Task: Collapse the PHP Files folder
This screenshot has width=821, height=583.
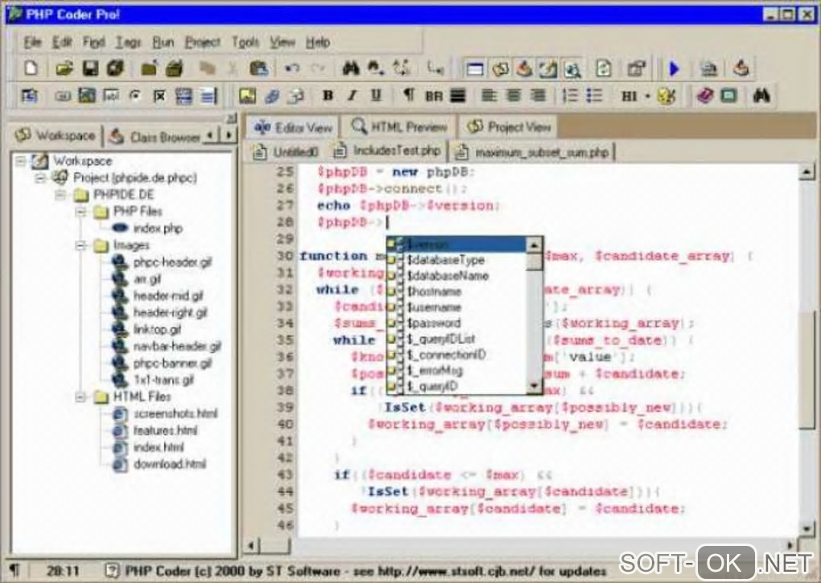Action: pos(80,212)
